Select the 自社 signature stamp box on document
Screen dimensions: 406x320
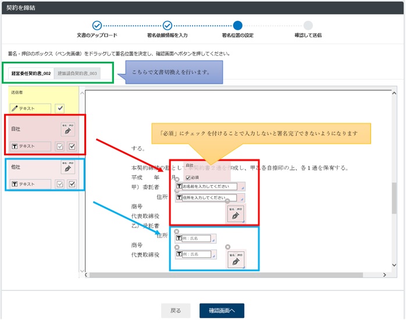(236, 214)
